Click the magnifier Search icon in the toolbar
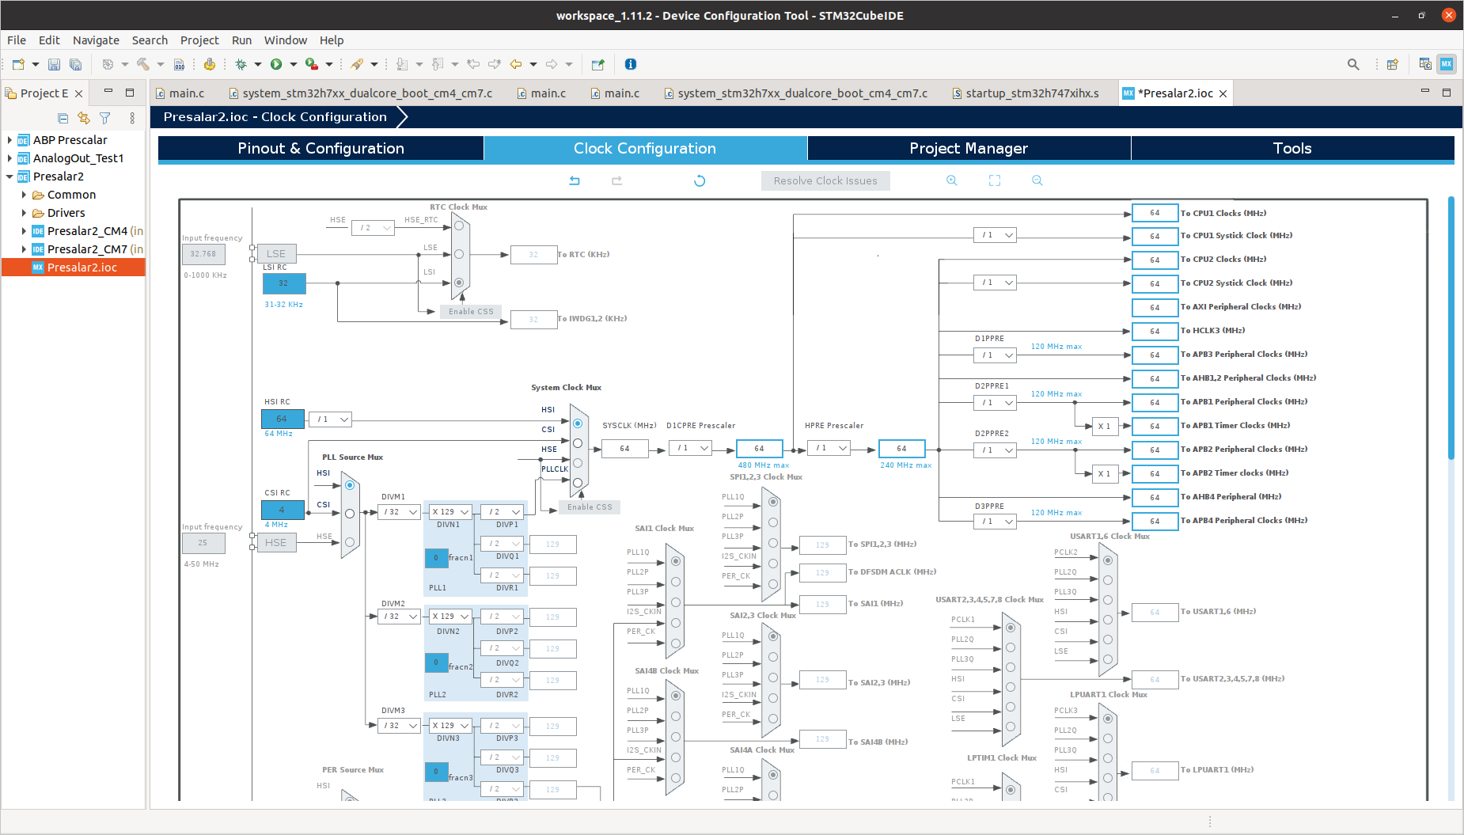 [1353, 64]
